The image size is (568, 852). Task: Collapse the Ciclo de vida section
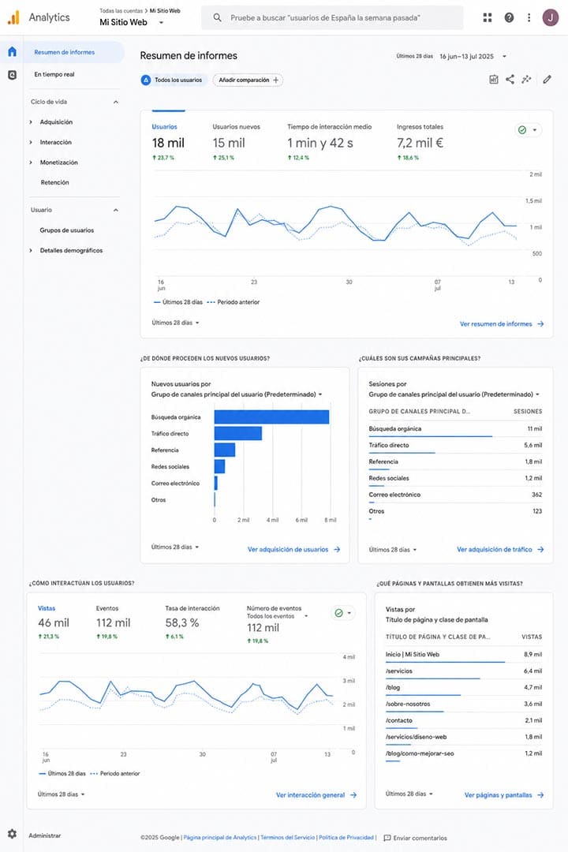coord(116,102)
